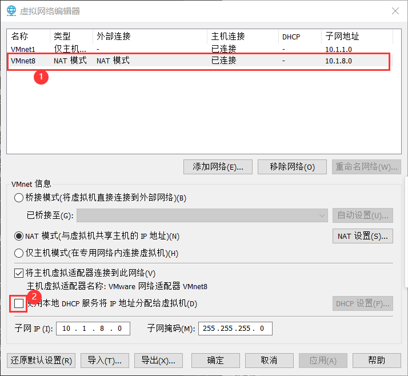Click 还原默认设置(R) button
The width and height of the screenshot is (408, 376).
coord(41,361)
